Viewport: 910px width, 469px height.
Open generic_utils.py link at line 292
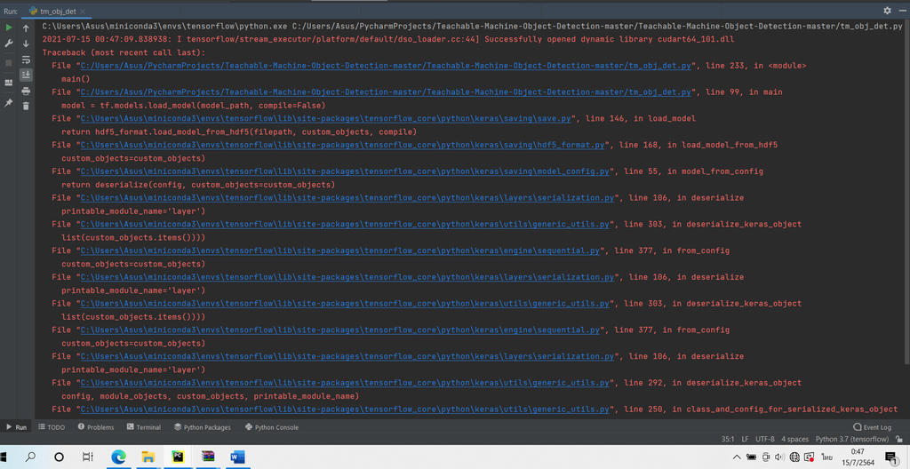345,383
